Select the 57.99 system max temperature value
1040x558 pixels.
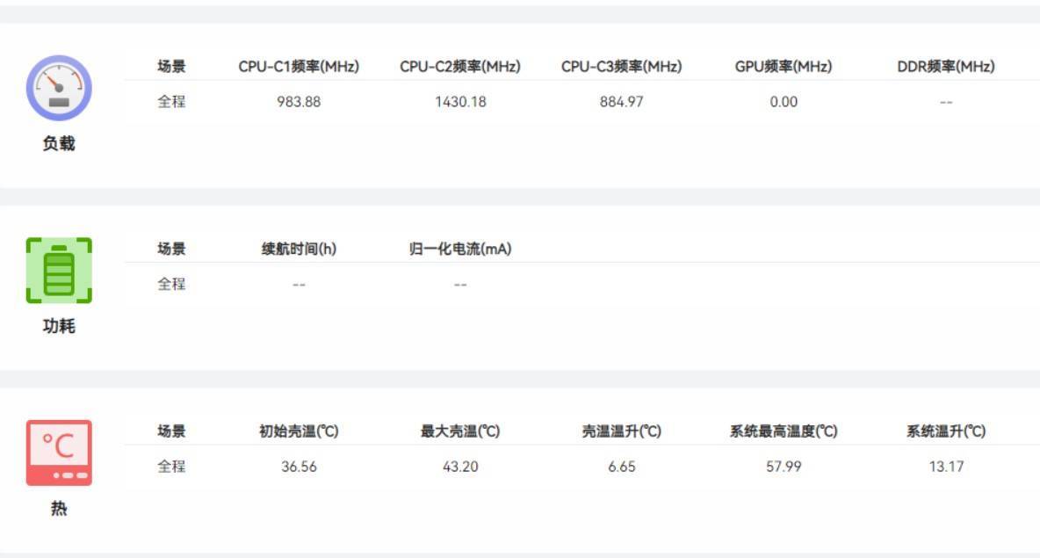784,467
